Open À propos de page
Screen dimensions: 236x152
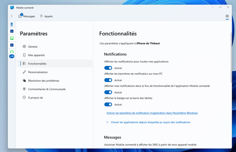coord(54,98)
